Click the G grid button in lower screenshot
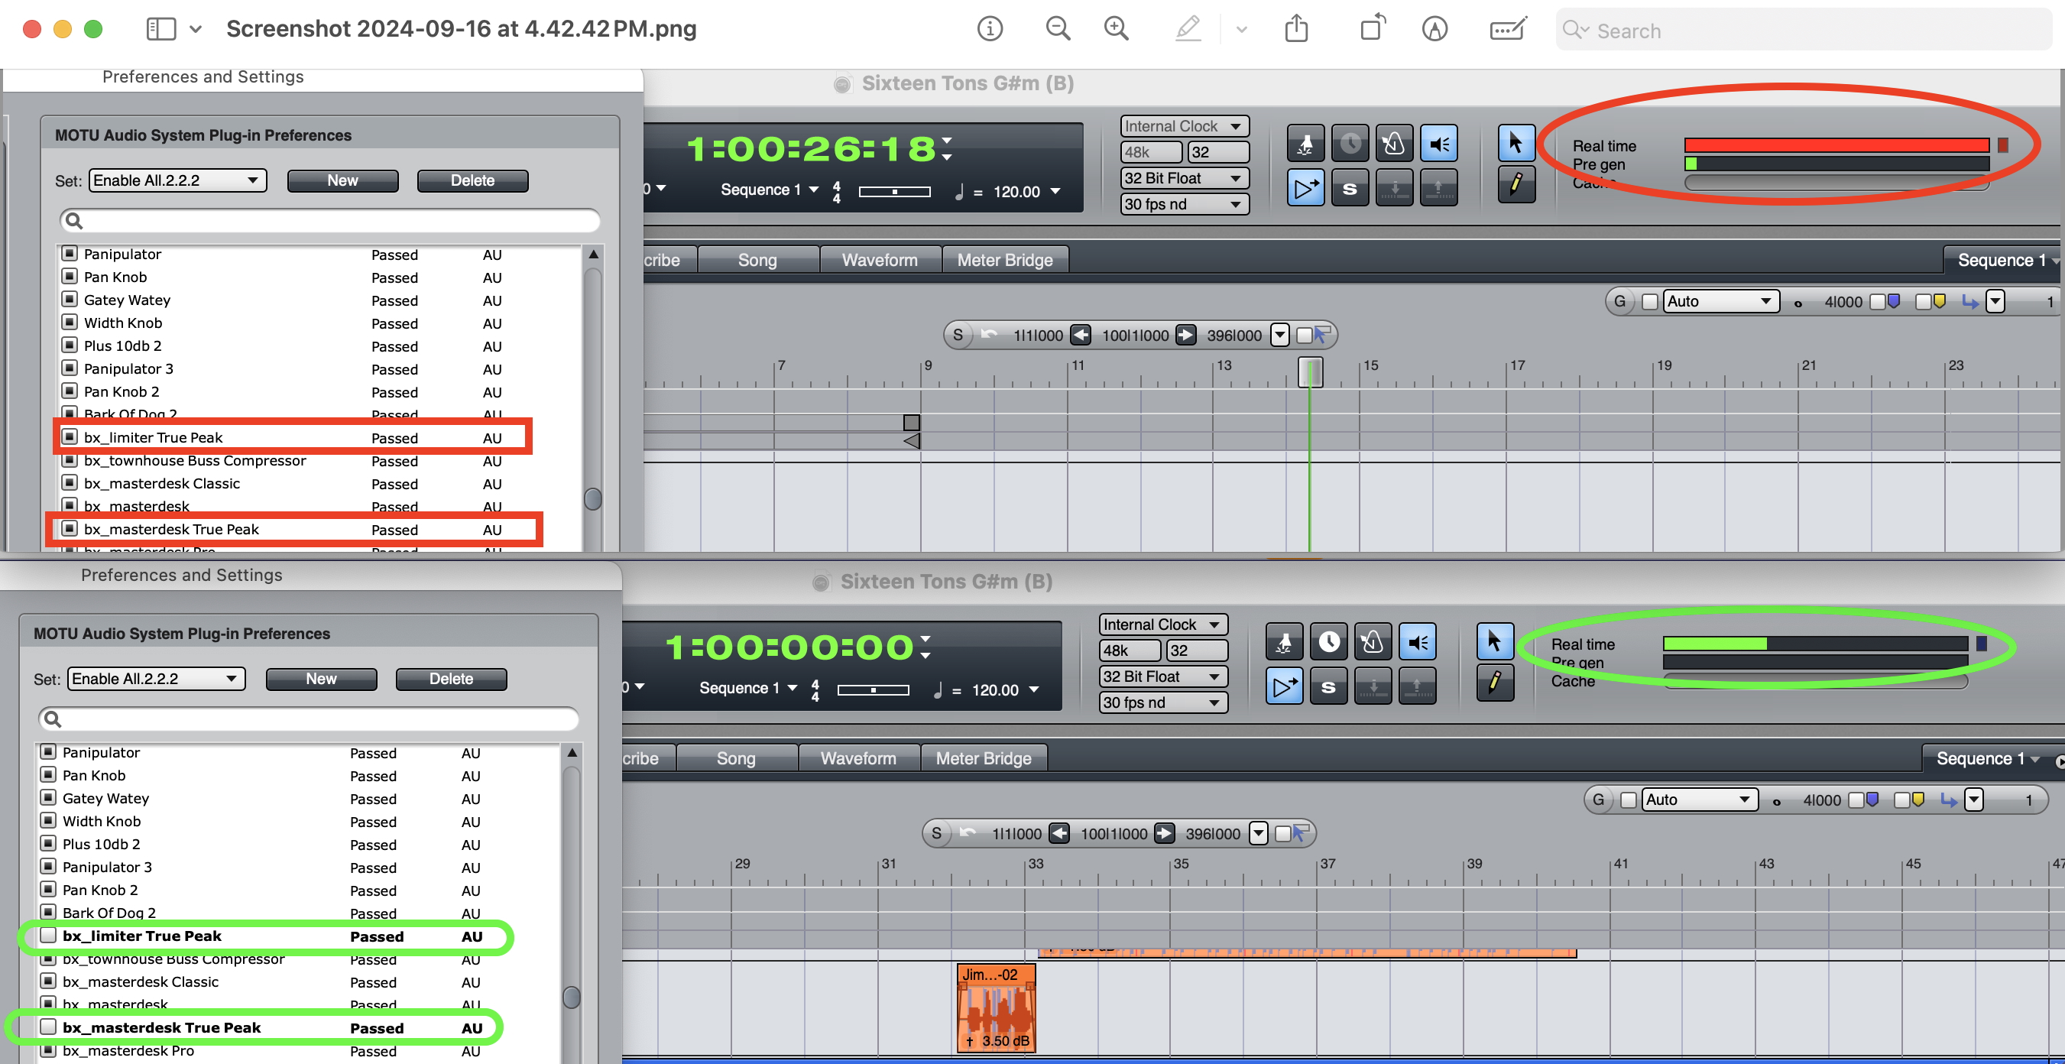 point(1597,800)
